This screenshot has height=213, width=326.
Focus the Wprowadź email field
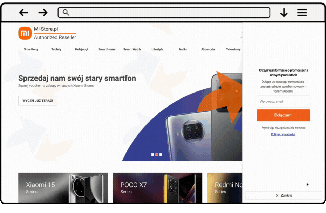(283, 102)
